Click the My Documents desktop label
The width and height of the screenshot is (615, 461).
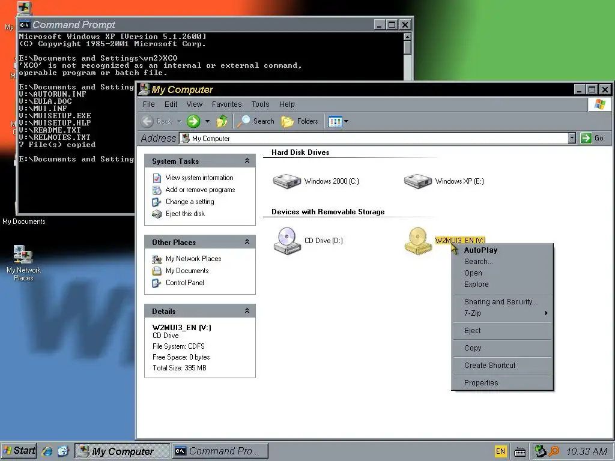tap(23, 221)
